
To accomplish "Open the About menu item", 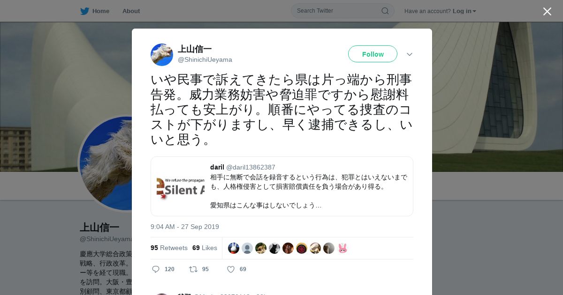I will point(131,11).
